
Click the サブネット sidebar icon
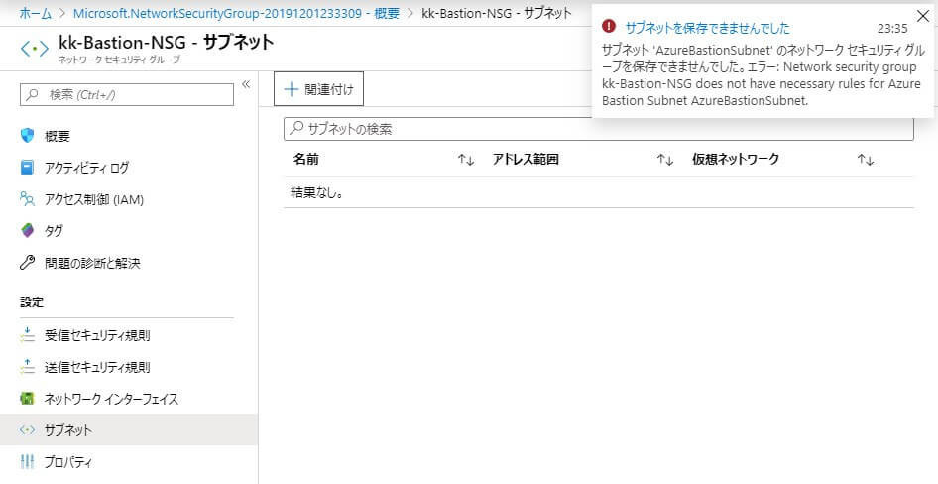point(28,429)
